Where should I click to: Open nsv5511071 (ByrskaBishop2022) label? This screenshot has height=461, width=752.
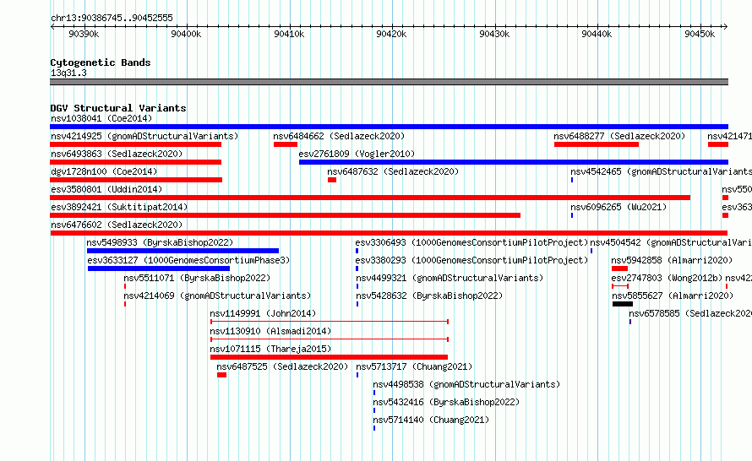[197, 278]
